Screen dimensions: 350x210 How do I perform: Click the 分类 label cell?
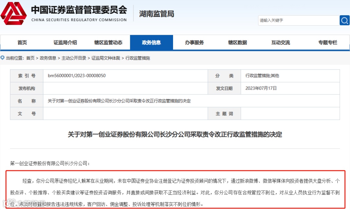pos(224,76)
